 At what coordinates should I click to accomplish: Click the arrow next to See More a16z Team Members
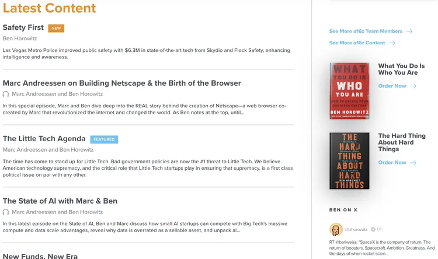coord(409,32)
